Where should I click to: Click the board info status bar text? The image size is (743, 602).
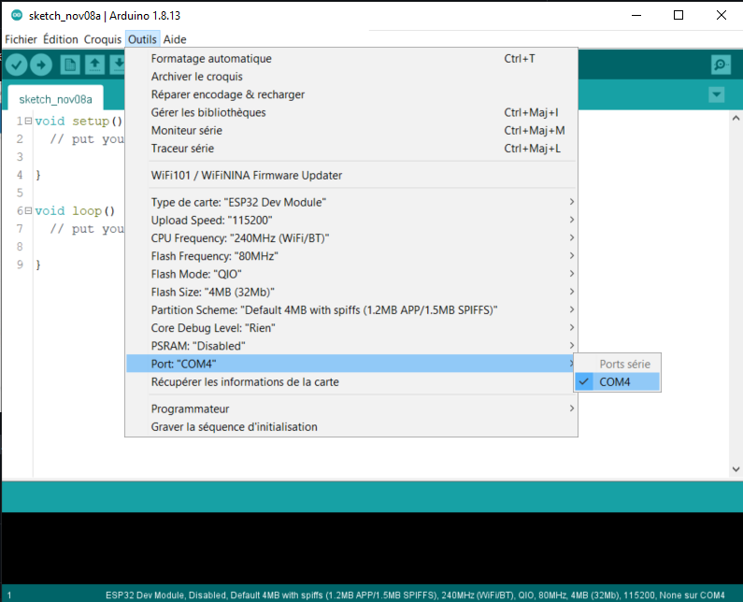pyautogui.click(x=415, y=595)
